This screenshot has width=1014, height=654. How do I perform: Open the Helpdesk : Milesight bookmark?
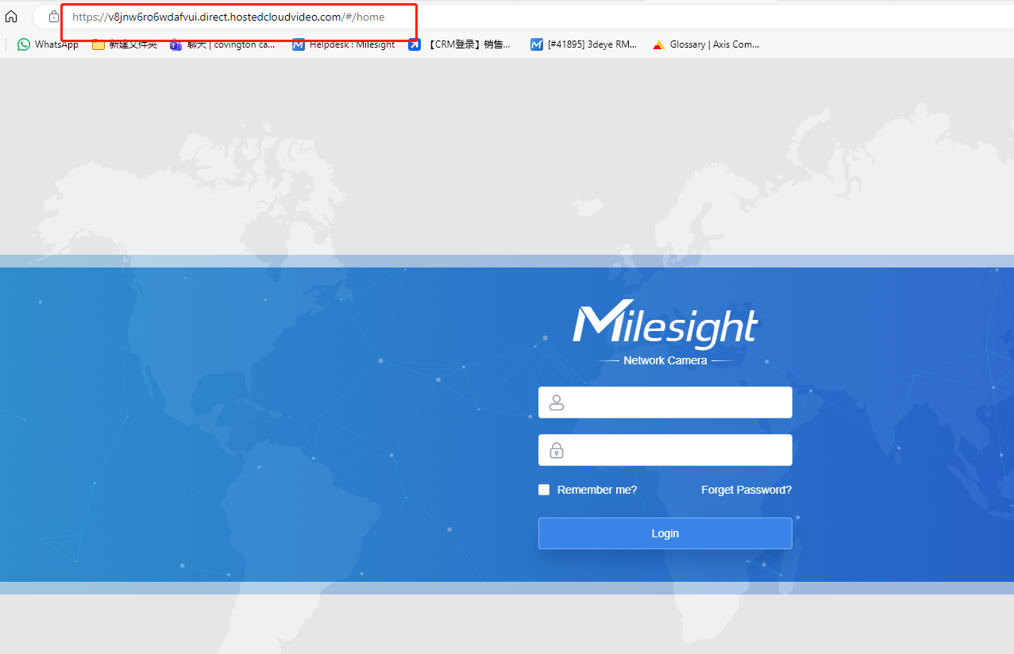(344, 44)
